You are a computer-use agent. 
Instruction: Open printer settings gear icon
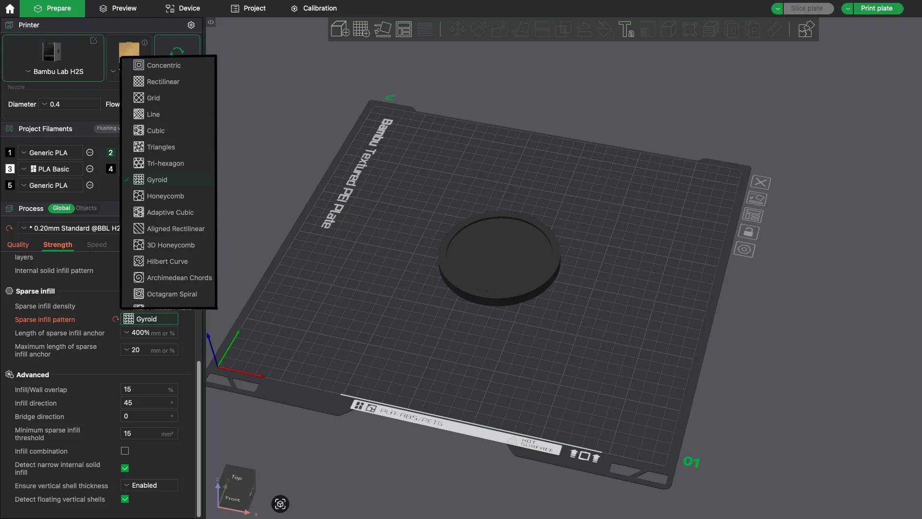pos(191,25)
